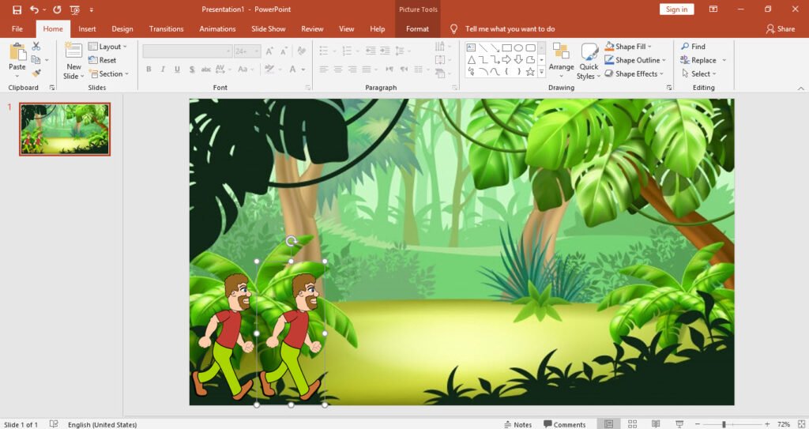This screenshot has height=429, width=809.
Task: Click the Share button
Action: pos(781,29)
